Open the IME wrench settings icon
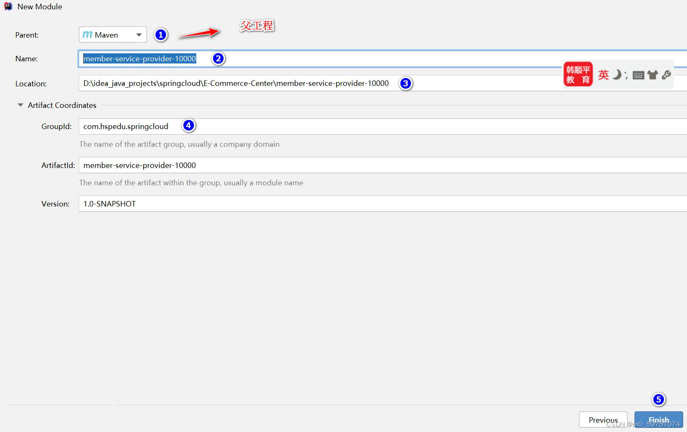 click(666, 75)
